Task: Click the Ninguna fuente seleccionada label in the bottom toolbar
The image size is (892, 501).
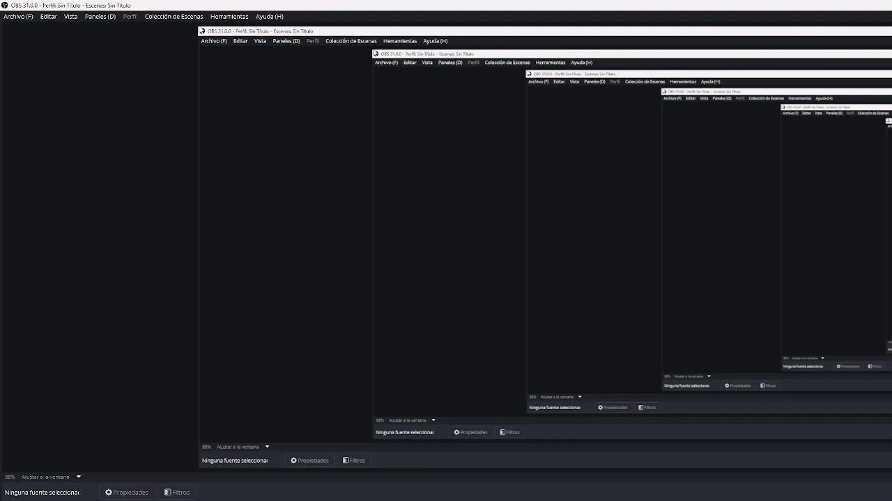Action: coord(42,493)
